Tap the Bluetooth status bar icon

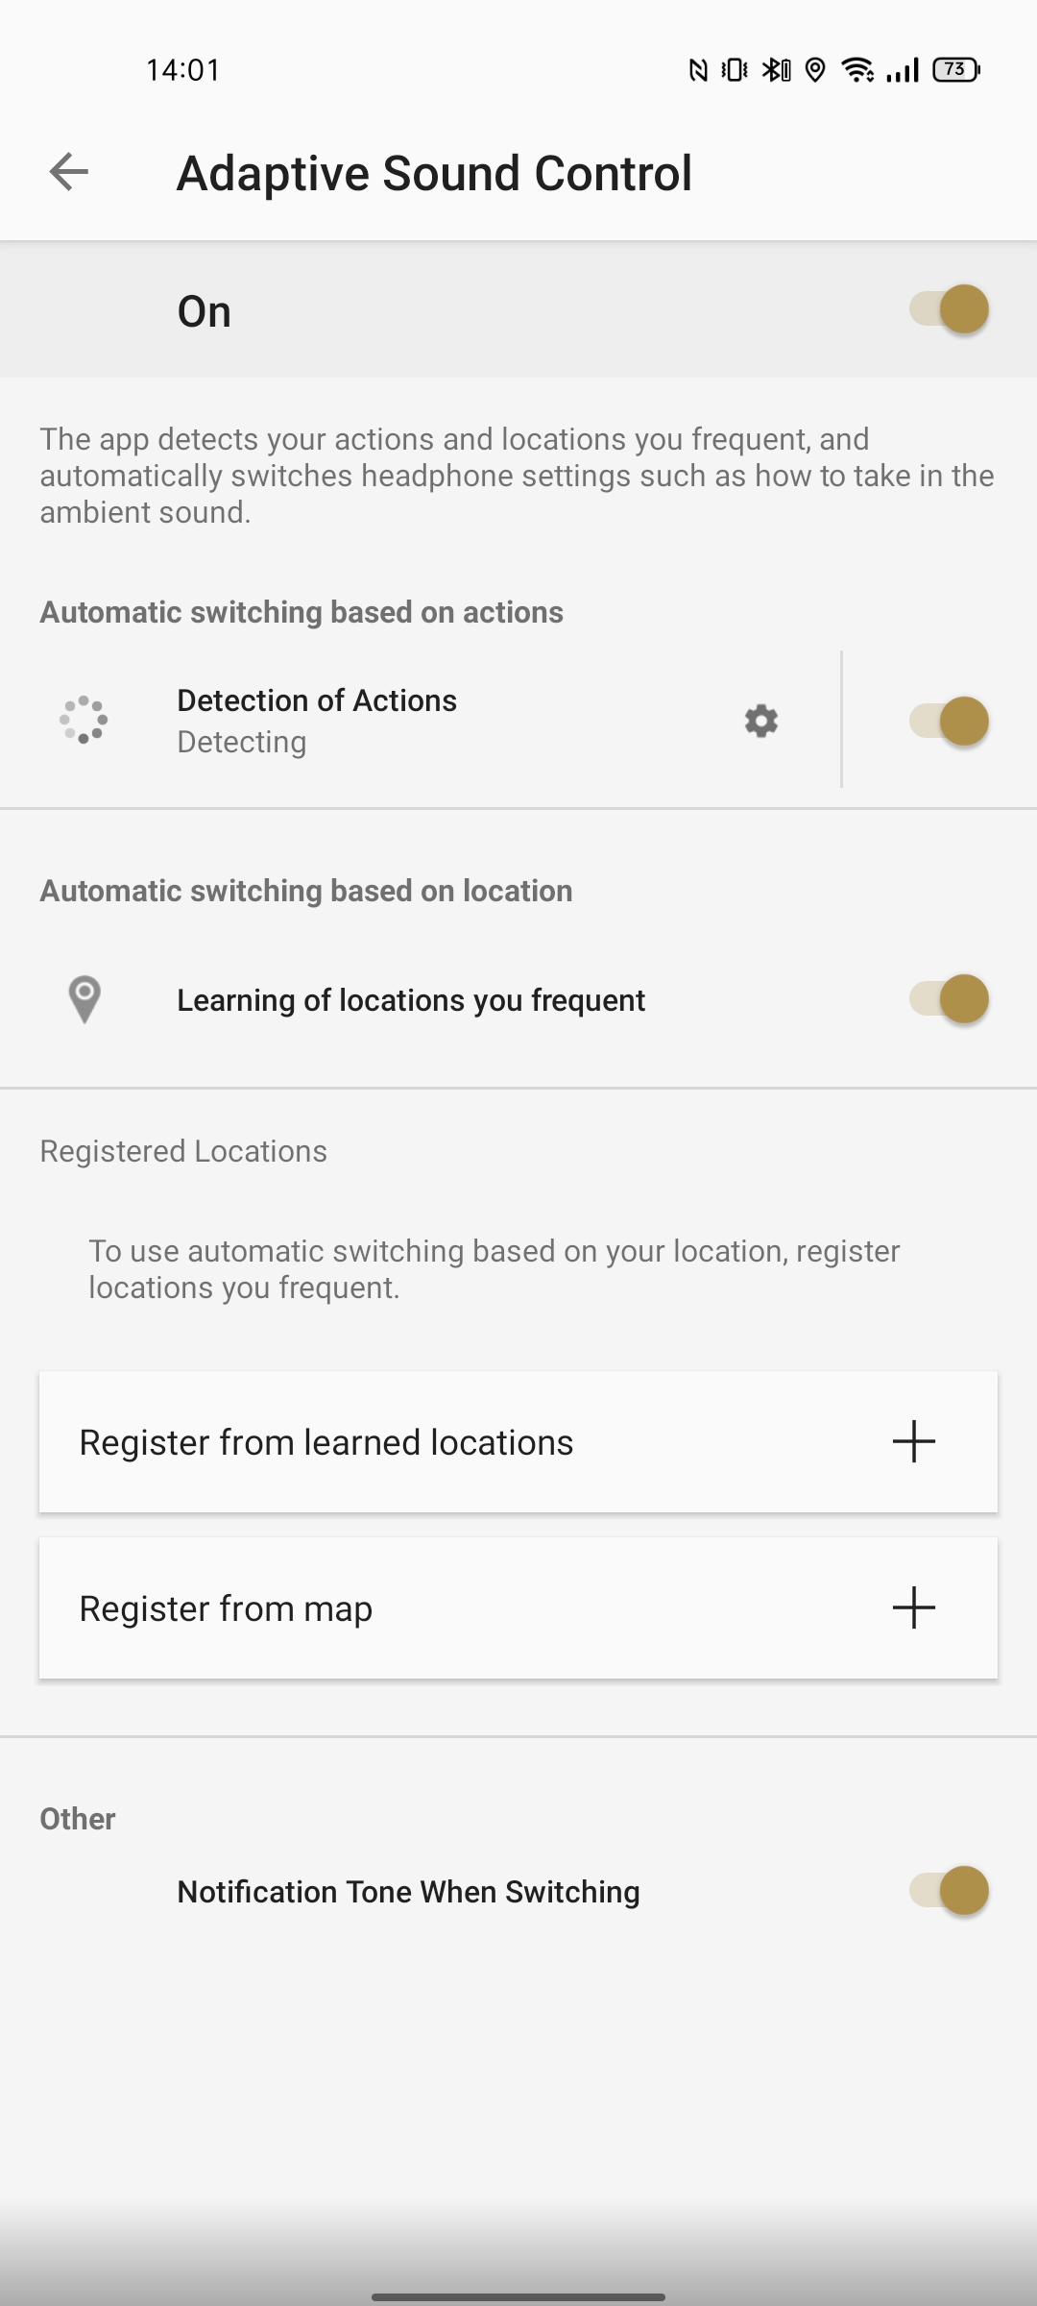(776, 70)
